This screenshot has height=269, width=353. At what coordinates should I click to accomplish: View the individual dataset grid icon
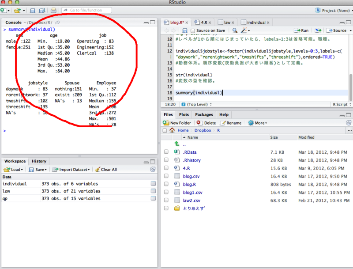coord(153,184)
